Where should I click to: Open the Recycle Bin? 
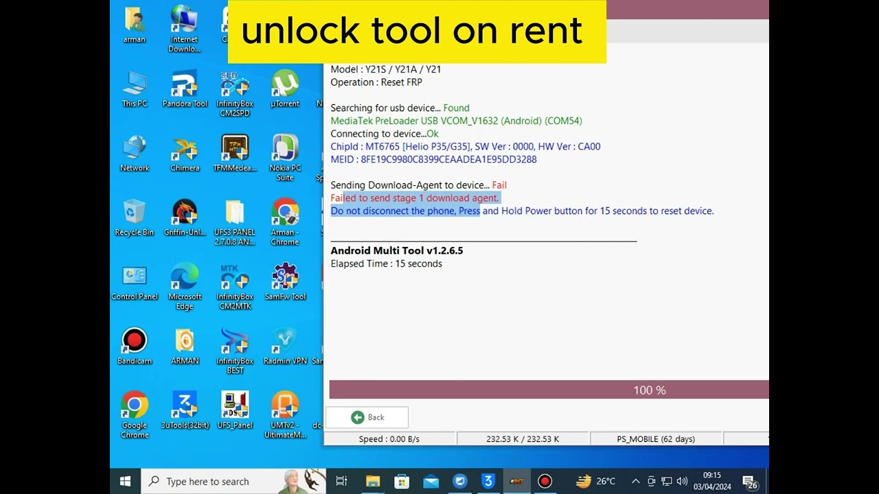[135, 218]
